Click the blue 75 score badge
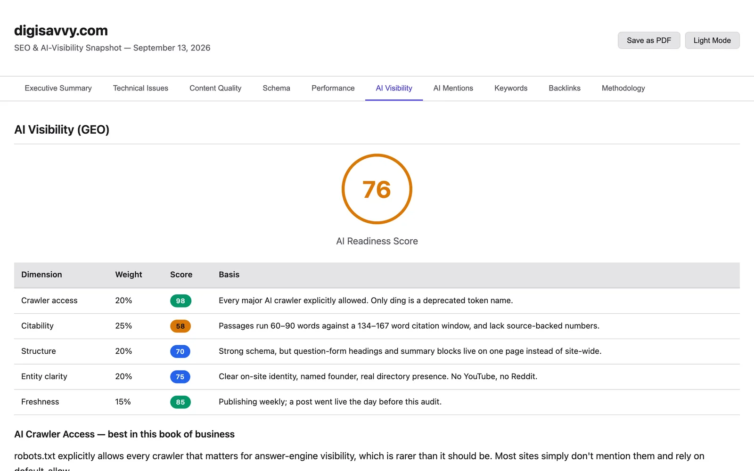The width and height of the screenshot is (754, 471). (x=180, y=377)
